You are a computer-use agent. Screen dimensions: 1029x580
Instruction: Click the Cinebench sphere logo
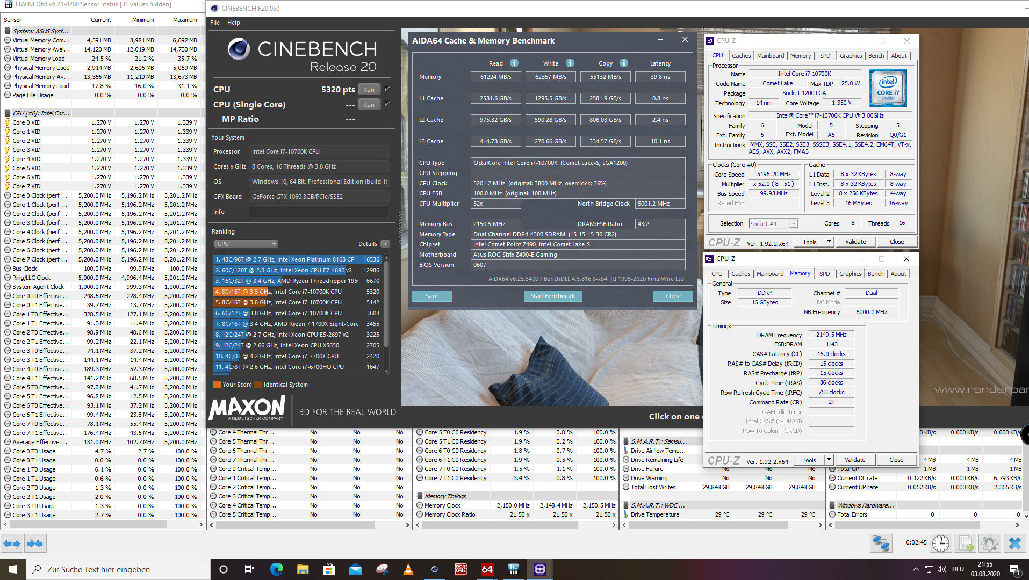click(239, 49)
